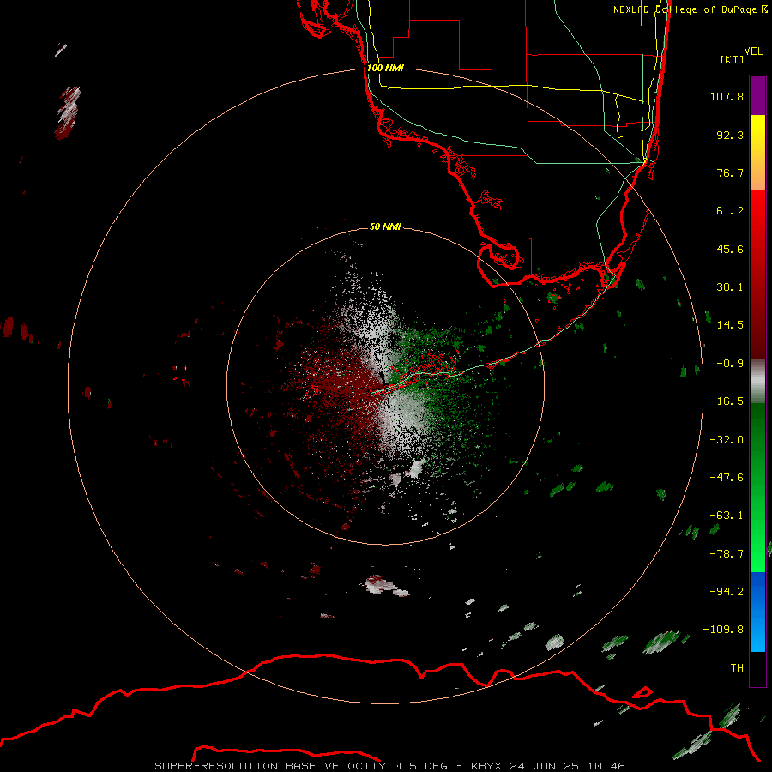Click the 24 JUN 25 10:46 timestamp
The height and width of the screenshot is (772, 772).
[567, 766]
